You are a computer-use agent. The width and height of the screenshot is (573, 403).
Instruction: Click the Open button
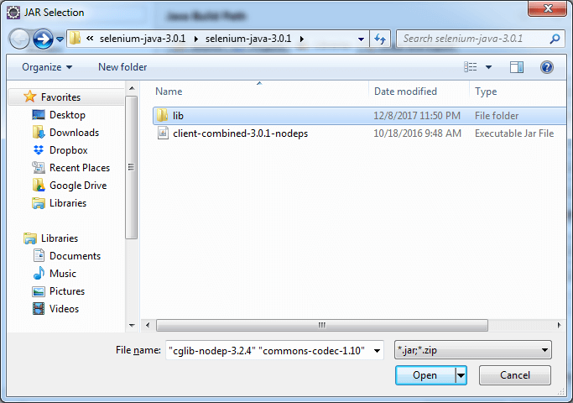tap(425, 375)
